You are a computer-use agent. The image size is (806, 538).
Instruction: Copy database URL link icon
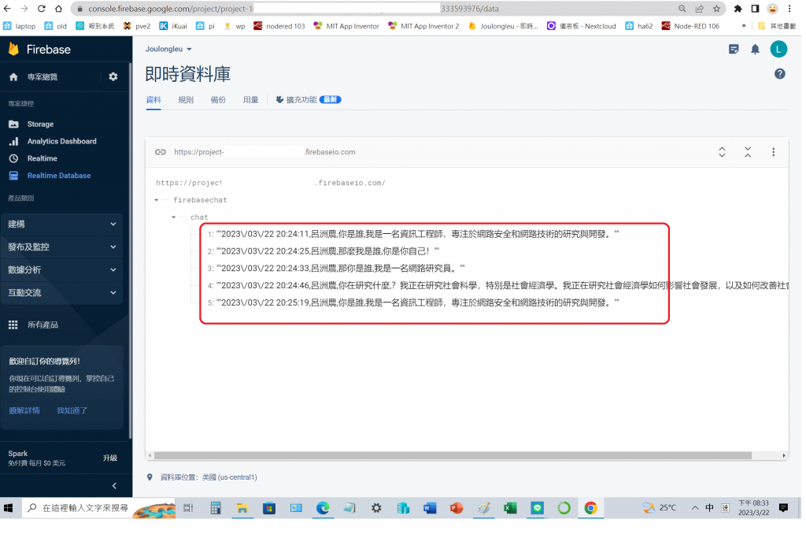point(161,152)
